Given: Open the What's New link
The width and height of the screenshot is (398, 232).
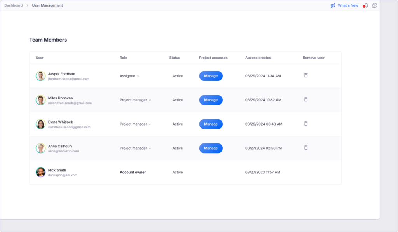Looking at the screenshot, I should 348,5.
